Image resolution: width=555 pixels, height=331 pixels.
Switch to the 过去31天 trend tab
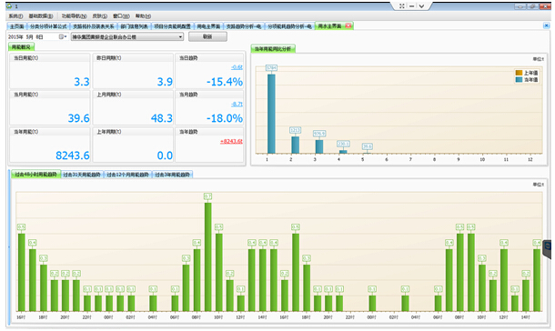coord(82,175)
